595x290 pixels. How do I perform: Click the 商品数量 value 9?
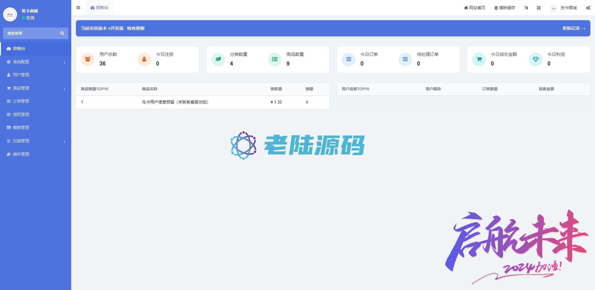(288, 64)
